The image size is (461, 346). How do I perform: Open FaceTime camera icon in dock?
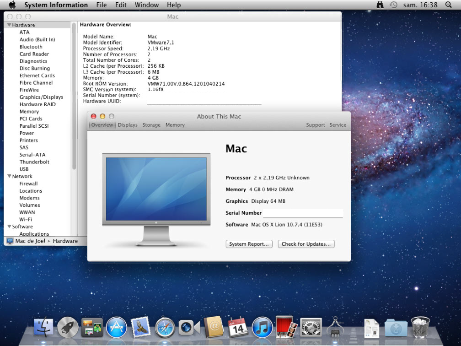coord(189,328)
